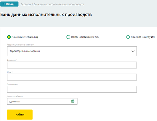The image size is (157, 121).
Task: Click the Территориальные органы field label
Action: tap(20, 44)
